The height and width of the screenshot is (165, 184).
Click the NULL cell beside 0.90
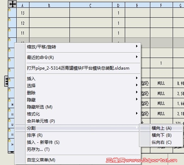tap(161, 83)
